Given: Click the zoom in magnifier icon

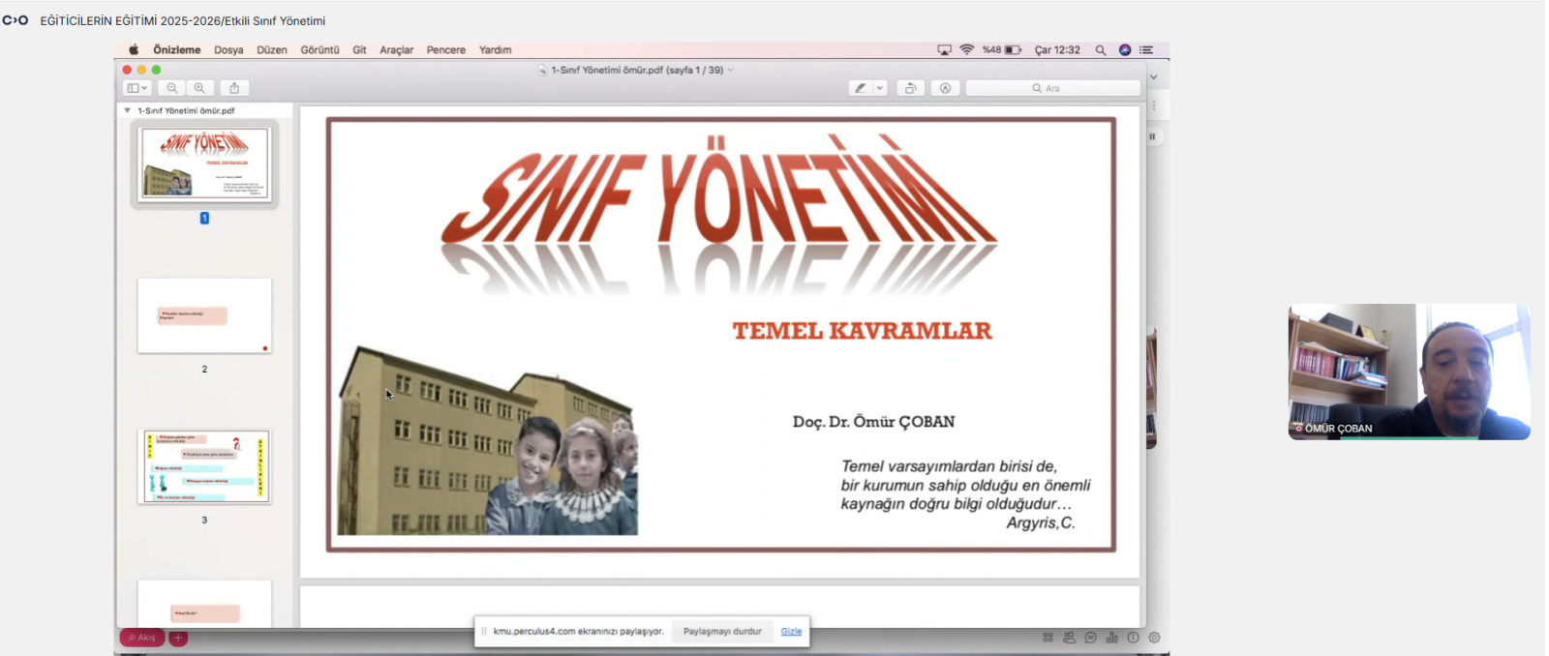Looking at the screenshot, I should [x=199, y=88].
